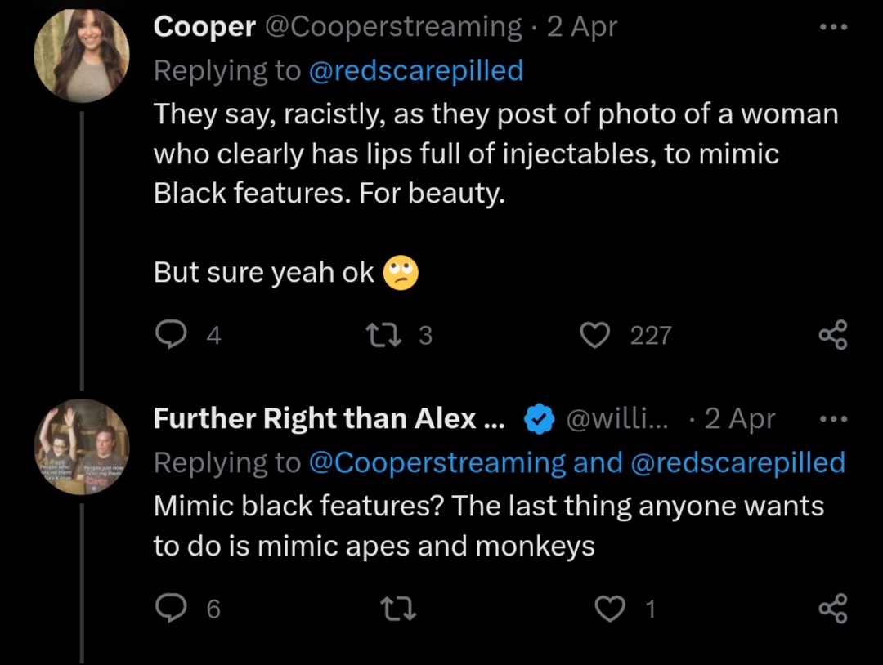Open more options on second tweet
Viewport: 883px width, 665px height.
pos(833,419)
